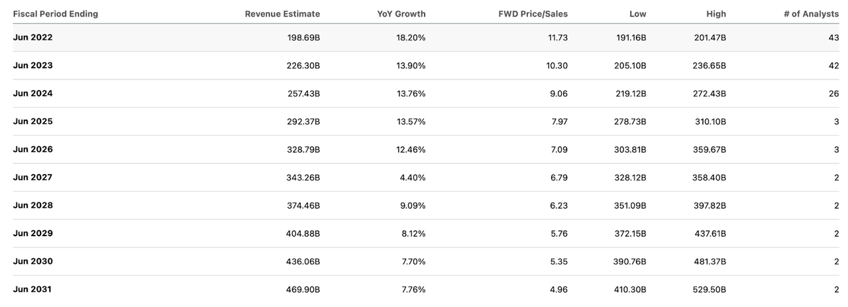Select the Jun 2026 fiscal period
The width and height of the screenshot is (848, 307).
coord(32,150)
